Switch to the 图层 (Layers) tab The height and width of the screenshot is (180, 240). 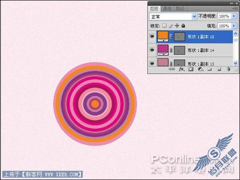tap(154, 9)
